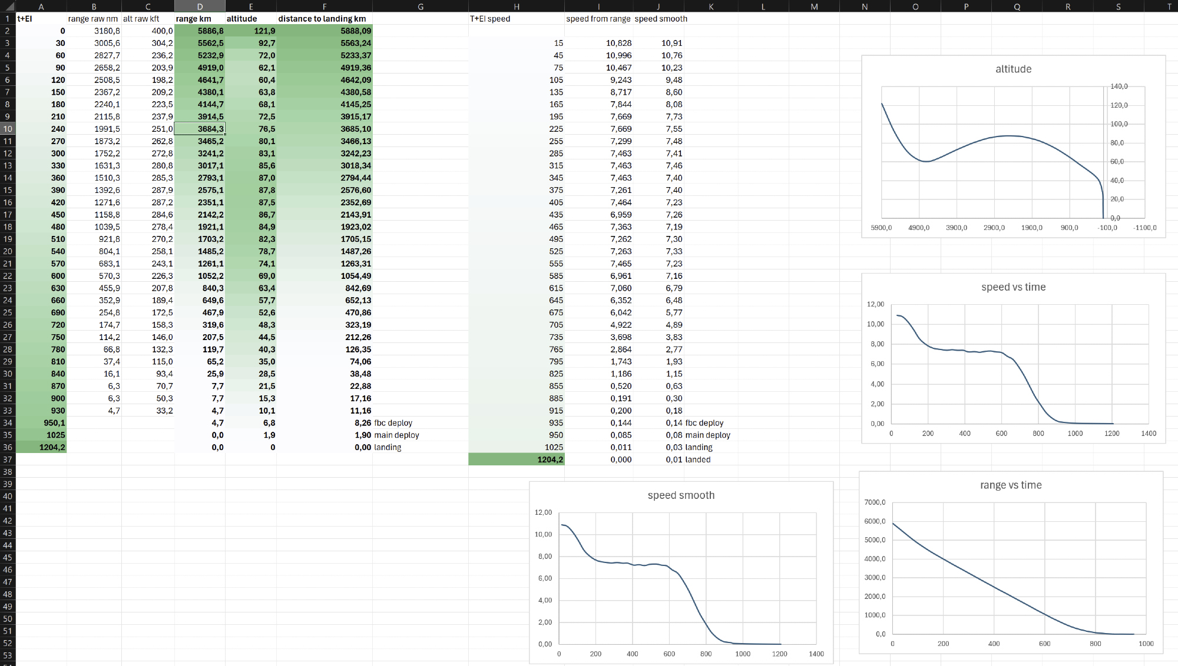Select the 'landed' label cell

click(x=698, y=459)
